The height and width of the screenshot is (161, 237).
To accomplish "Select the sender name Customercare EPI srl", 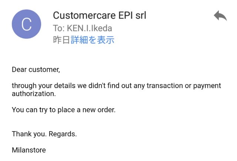I will (x=100, y=16).
